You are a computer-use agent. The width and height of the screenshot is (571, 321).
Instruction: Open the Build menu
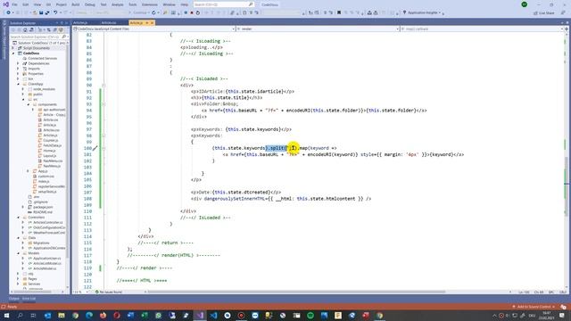(x=75, y=4)
